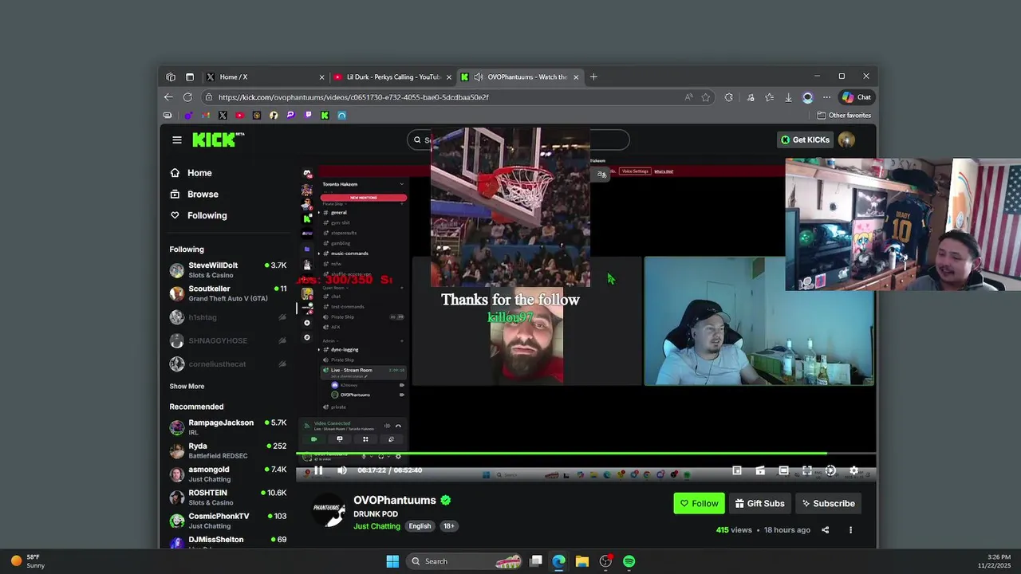Viewport: 1021px width, 574px height.
Task: Open offline h1shtag channel
Action: tap(228, 317)
